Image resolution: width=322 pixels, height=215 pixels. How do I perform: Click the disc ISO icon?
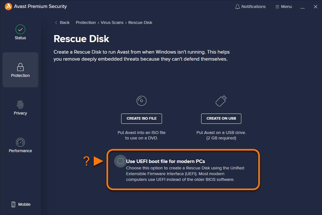(141, 101)
